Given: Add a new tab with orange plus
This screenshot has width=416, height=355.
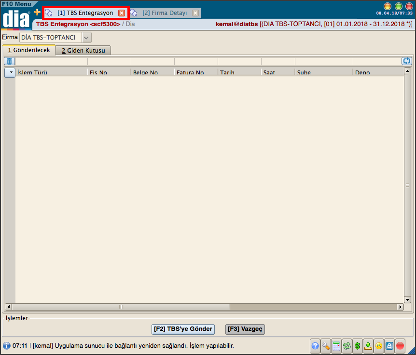Looking at the screenshot, I should [x=37, y=12].
